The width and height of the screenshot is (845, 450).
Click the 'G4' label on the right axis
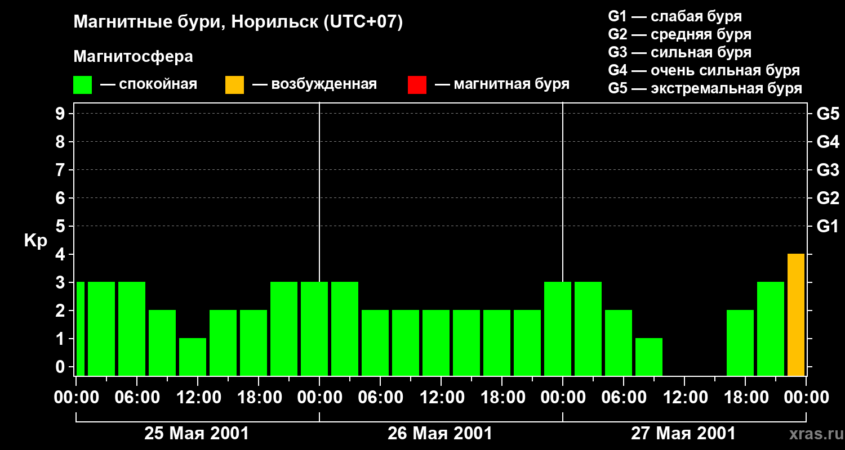pyautogui.click(x=828, y=142)
